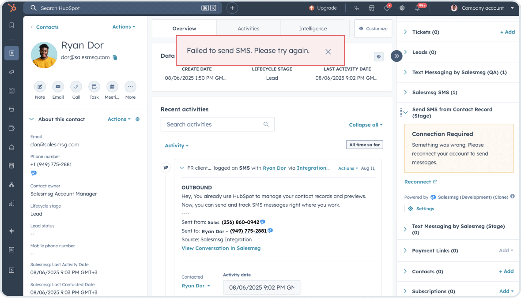Image resolution: width=521 pixels, height=298 pixels.
Task: Open the Activity filter dropdown
Action: pyautogui.click(x=177, y=145)
